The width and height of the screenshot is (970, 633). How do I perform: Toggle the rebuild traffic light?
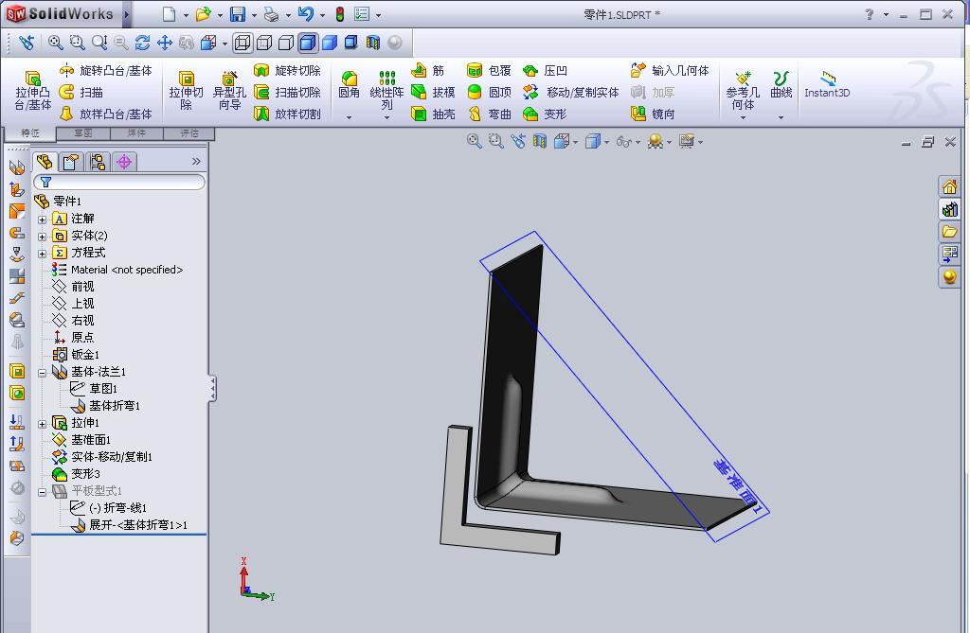point(340,13)
